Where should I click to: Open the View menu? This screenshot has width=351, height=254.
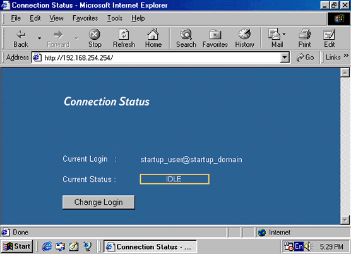point(56,18)
